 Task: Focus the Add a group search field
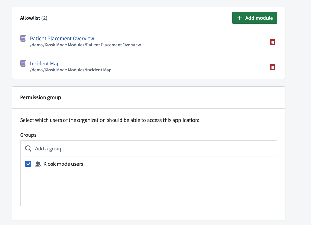148,149
